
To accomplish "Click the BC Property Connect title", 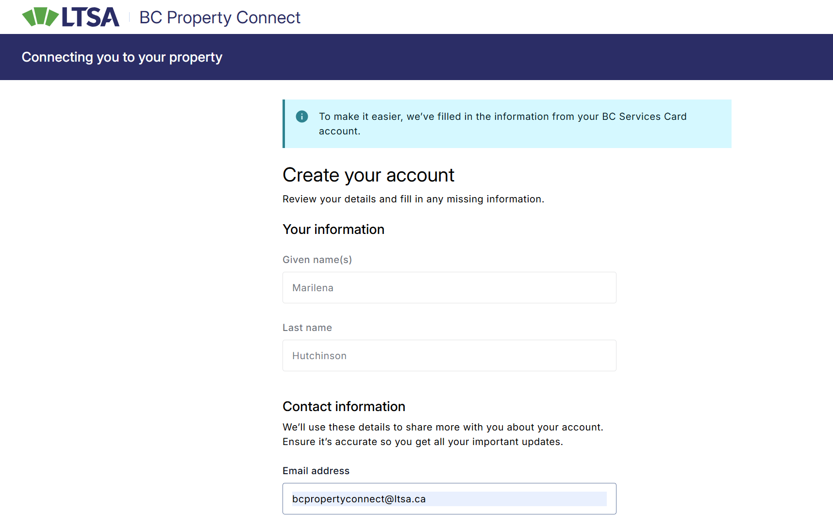I will point(219,17).
